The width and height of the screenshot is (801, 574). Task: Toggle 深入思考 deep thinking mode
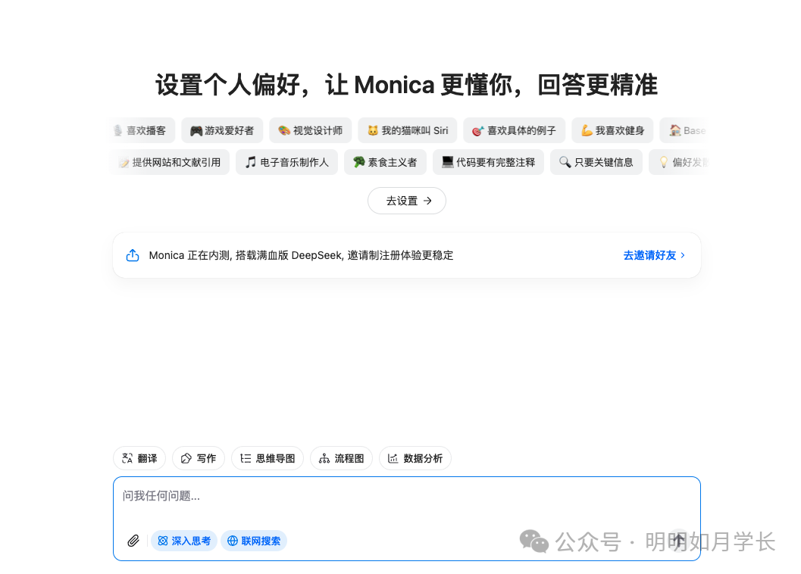[x=184, y=540]
